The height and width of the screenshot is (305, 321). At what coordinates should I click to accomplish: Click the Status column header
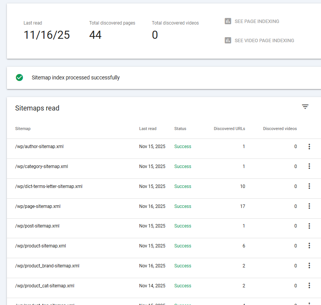[x=180, y=129]
